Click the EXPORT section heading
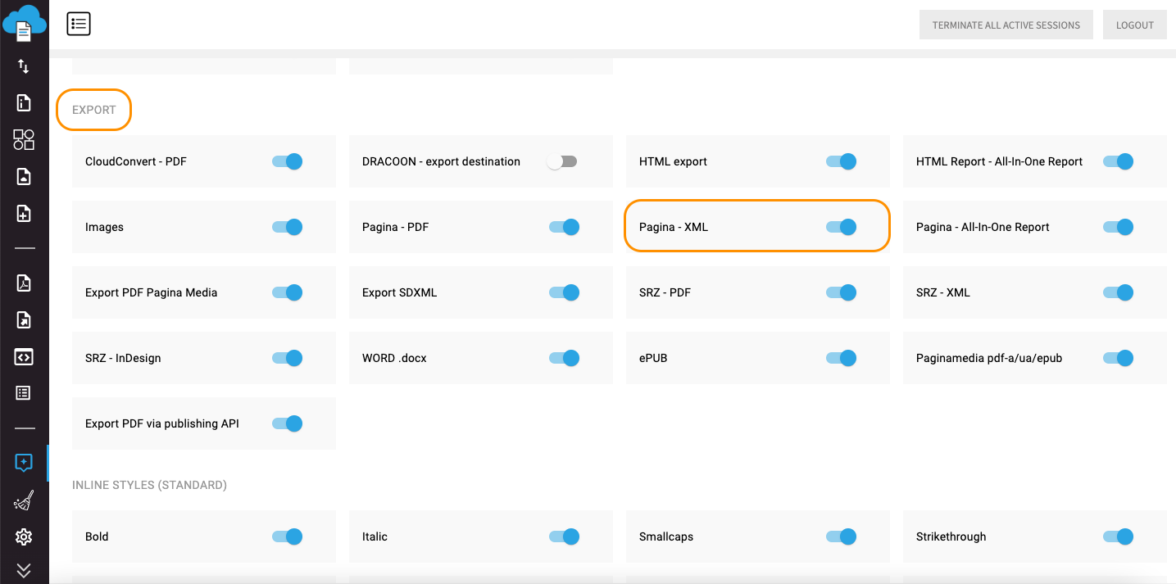 click(94, 110)
